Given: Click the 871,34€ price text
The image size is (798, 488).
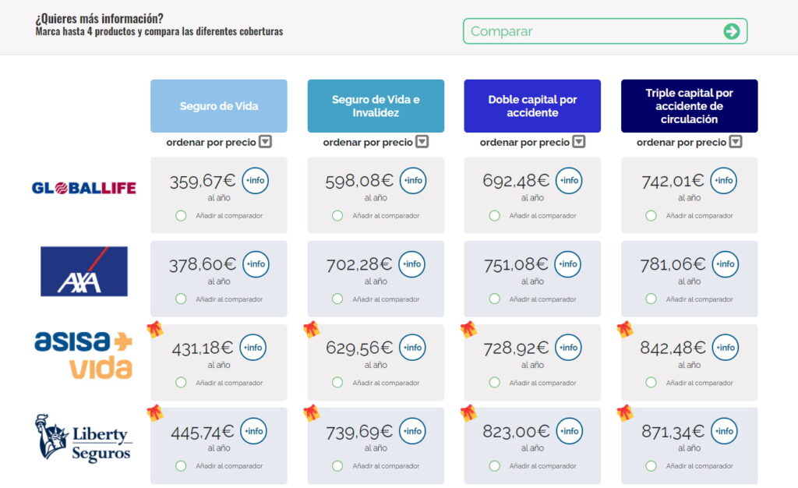Looking at the screenshot, I should tap(673, 432).
